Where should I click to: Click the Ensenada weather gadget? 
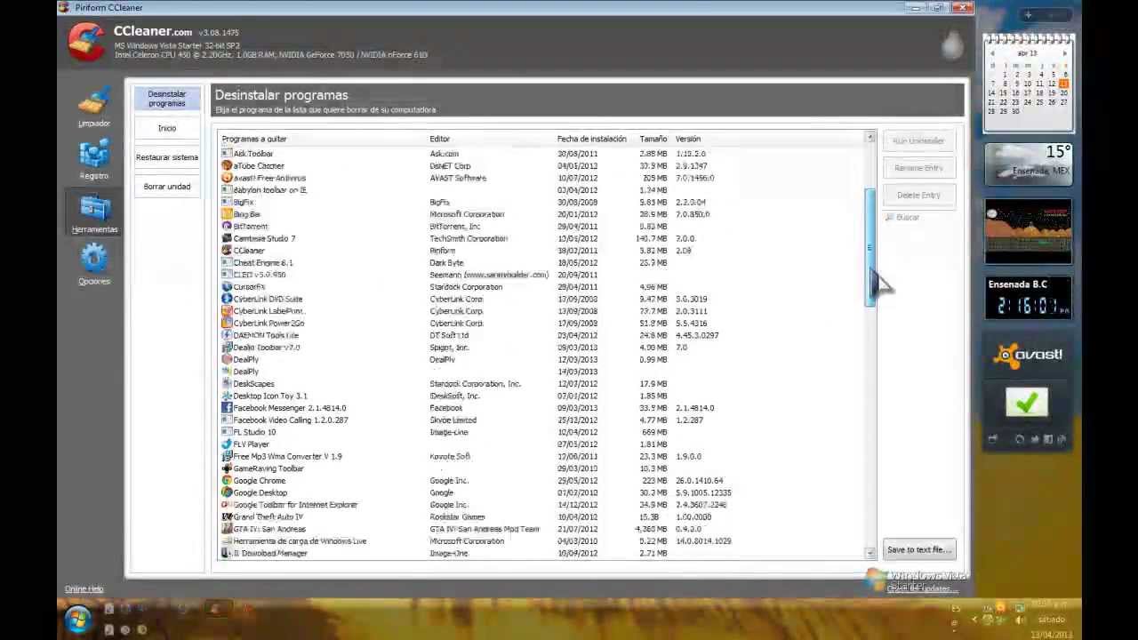1029,163
